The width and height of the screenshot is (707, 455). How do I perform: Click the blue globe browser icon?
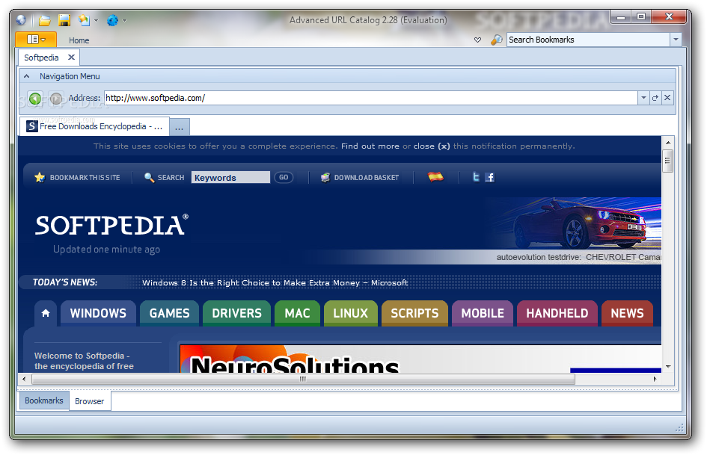(113, 20)
